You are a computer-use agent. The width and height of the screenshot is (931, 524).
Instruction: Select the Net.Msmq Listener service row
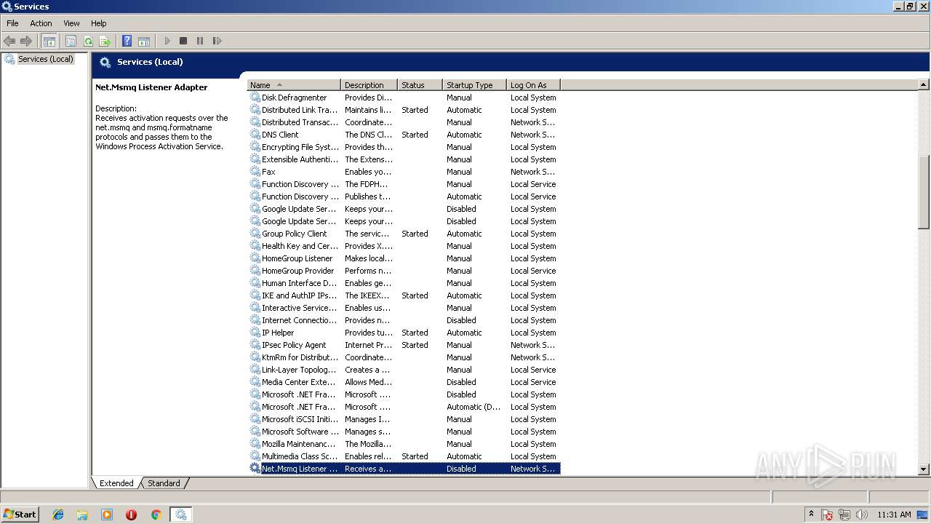(x=404, y=469)
